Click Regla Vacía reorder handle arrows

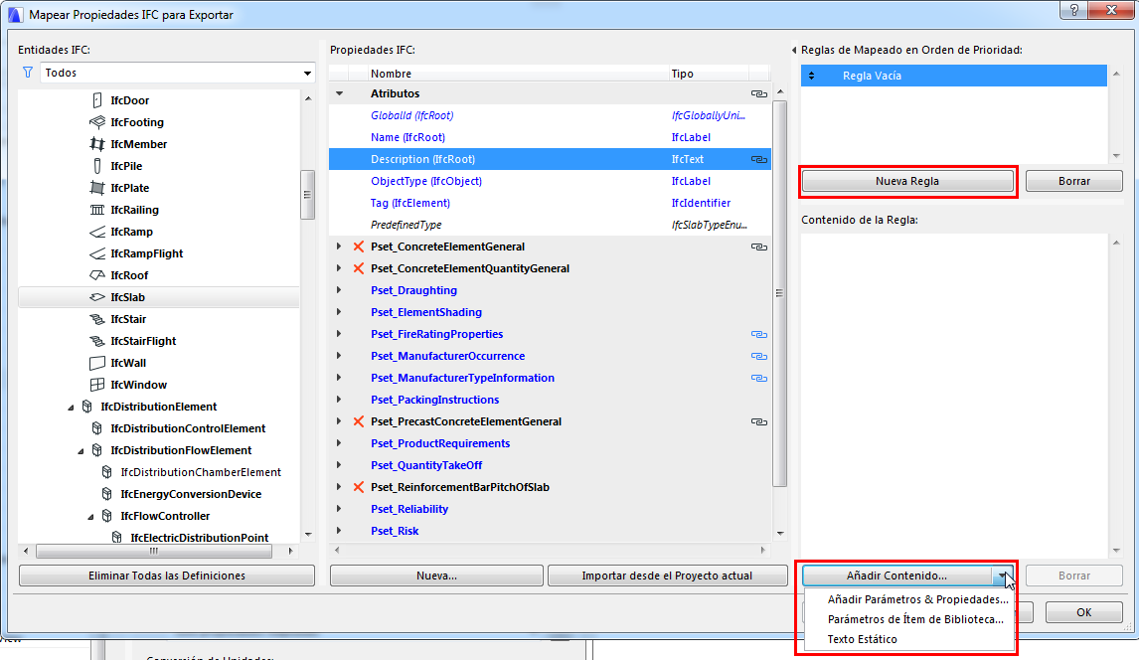pyautogui.click(x=811, y=76)
